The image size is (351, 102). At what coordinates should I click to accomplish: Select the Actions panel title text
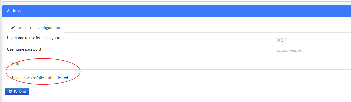pos(14,11)
